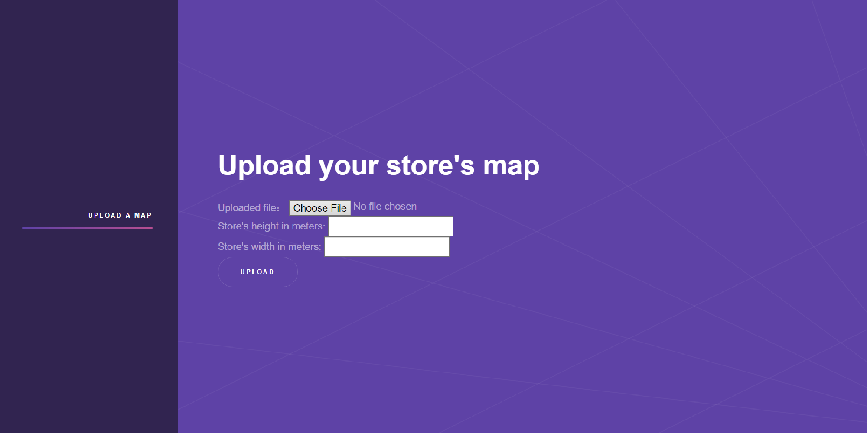Submit the form with the Upload button
The width and height of the screenshot is (867, 433).
point(257,272)
